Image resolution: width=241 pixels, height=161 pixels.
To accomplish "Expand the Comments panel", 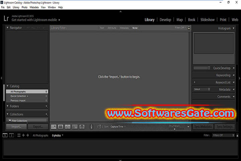I will click(234, 97).
